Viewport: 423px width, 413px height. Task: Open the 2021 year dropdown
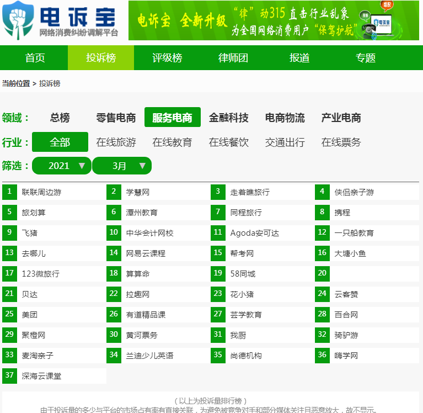point(62,166)
